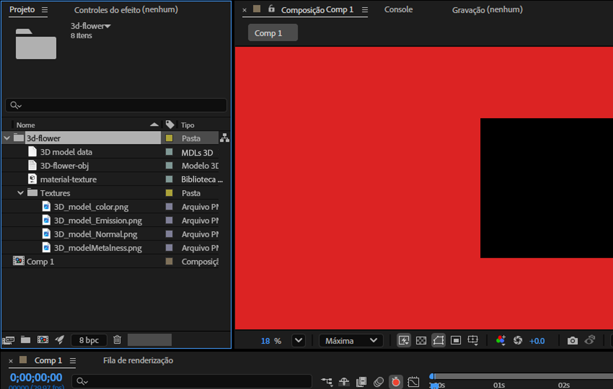This screenshot has height=389, width=613.
Task: Click the Interpret Footage icon in Project panel
Action: [9, 340]
